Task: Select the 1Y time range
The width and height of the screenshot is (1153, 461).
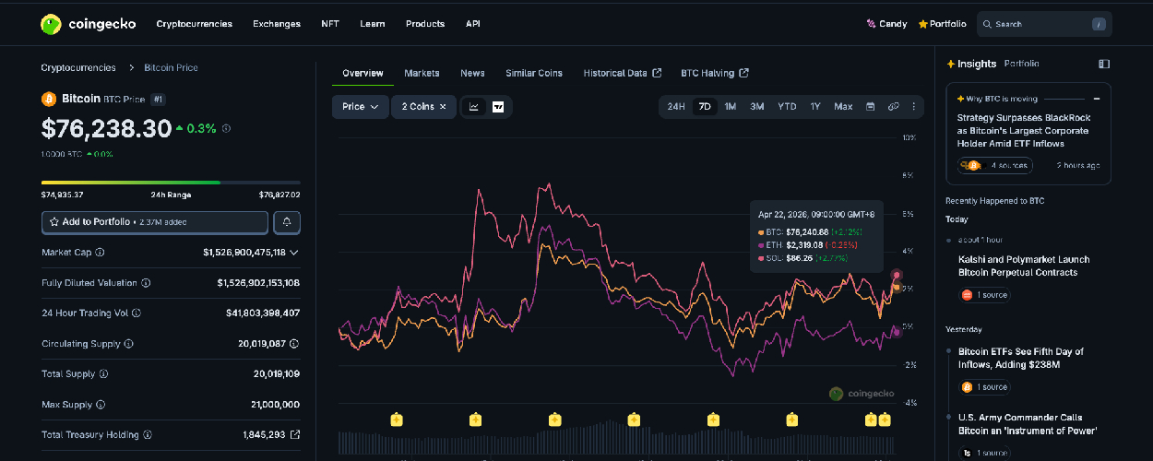Action: point(815,107)
